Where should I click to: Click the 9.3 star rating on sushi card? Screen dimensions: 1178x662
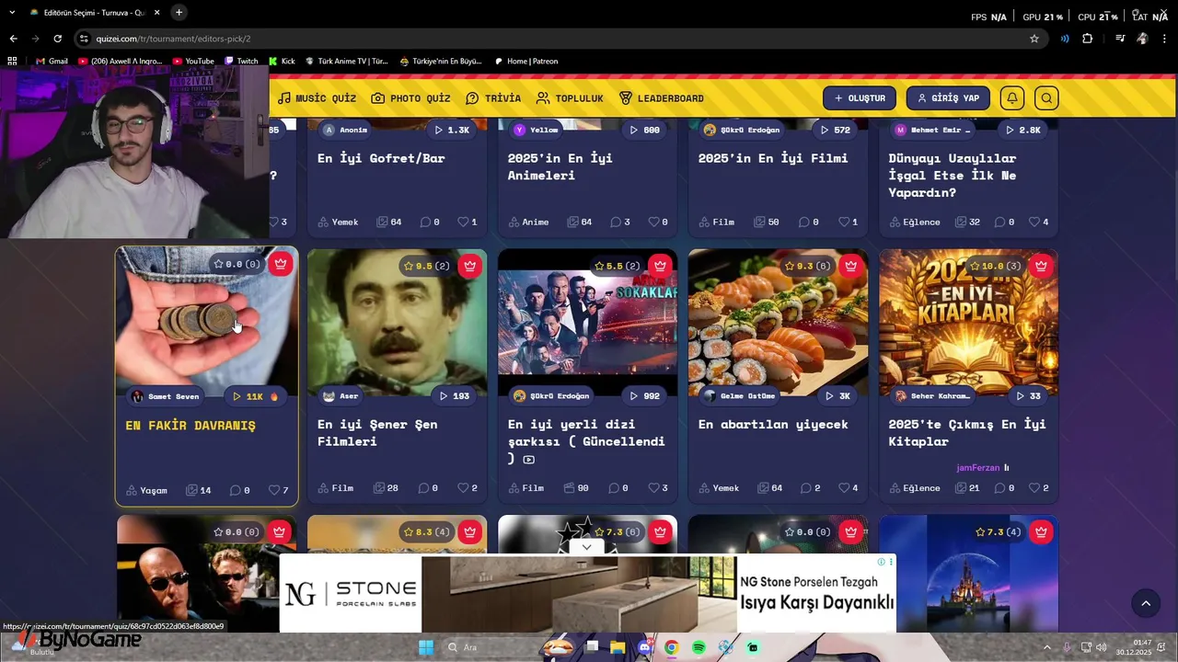pos(807,266)
